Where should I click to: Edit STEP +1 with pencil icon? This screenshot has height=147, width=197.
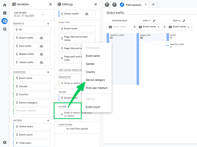point(154,21)
